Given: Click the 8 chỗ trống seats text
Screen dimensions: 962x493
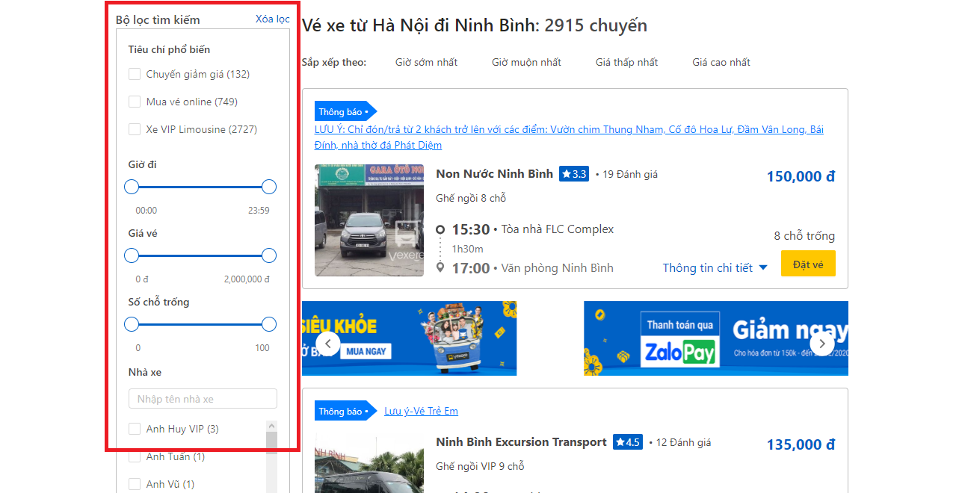Looking at the screenshot, I should click(x=804, y=235).
